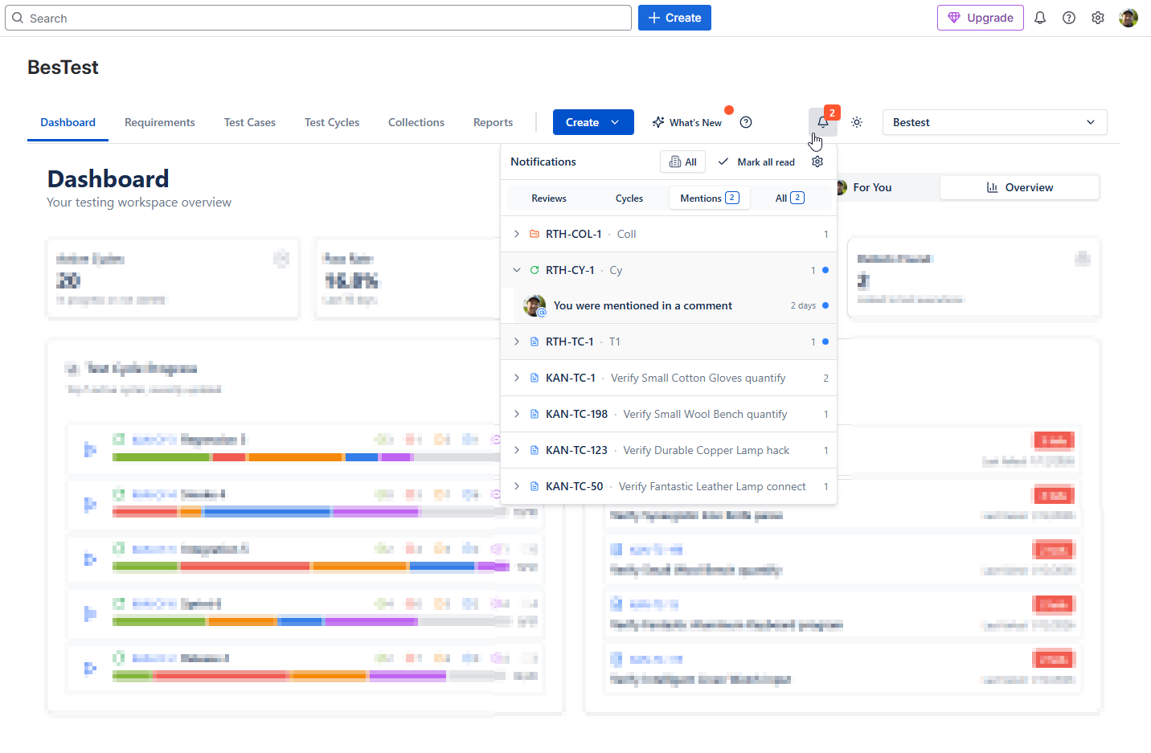Toggle the light/dark theme sun icon
Viewport: 1151px width, 753px height.
point(857,122)
